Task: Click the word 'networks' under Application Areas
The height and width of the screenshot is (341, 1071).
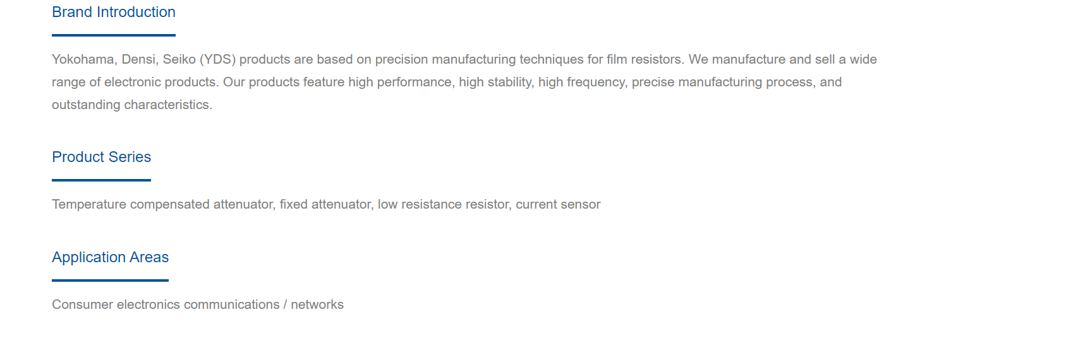Action: tap(317, 304)
